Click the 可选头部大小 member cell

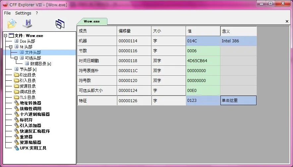pos(97,90)
